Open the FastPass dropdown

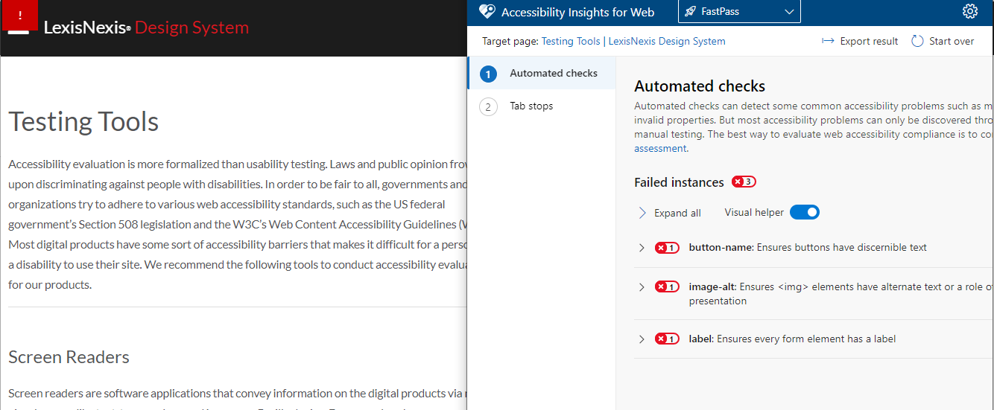pos(739,12)
